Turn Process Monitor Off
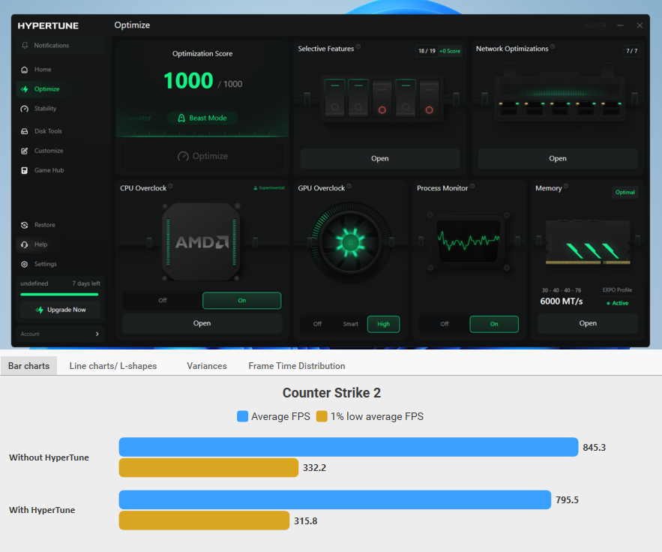Viewport: 662px width, 552px height. point(445,324)
